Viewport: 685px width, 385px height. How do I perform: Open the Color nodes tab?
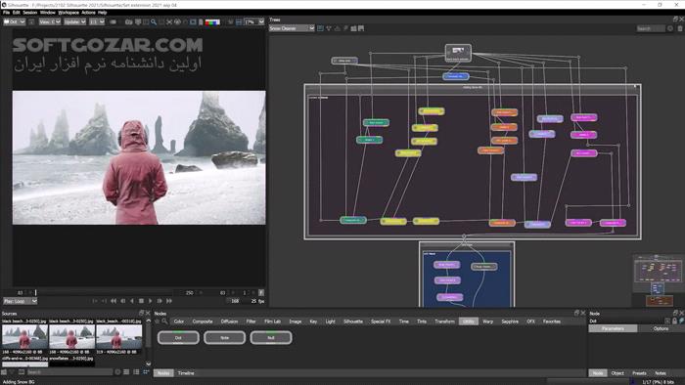[179, 321]
